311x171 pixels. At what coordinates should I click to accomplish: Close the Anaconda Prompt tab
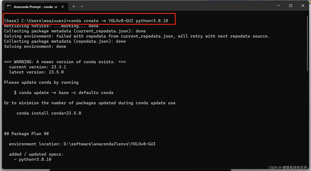(63, 7)
